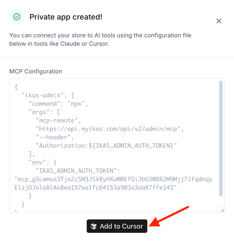Click the MCP configuration vertical scrollbar
234x245 pixels.
point(221,138)
